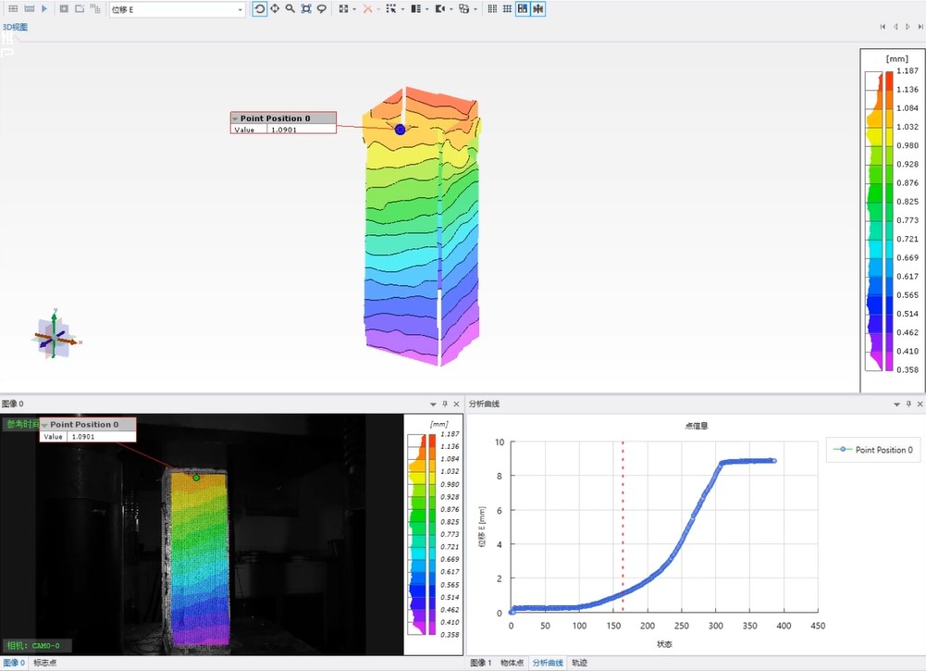Collapse the Point Position 0 label in 3D view
Image resolution: width=926 pixels, height=671 pixels.
click(235, 118)
